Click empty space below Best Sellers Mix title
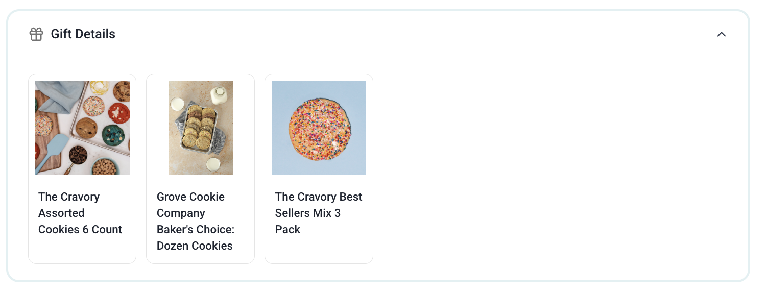 (319, 249)
